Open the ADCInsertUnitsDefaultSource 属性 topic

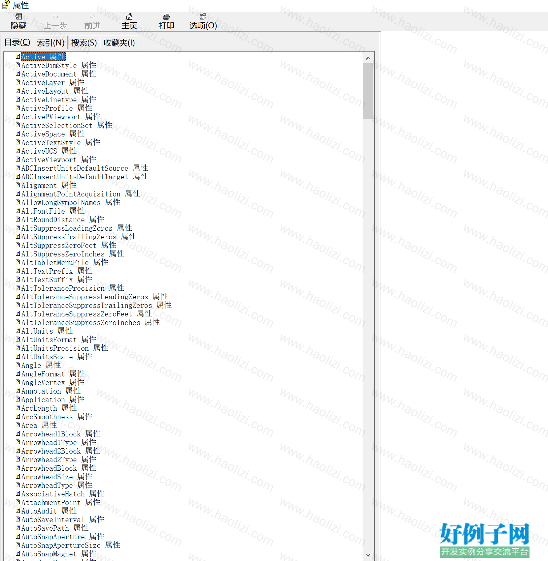[x=85, y=168]
